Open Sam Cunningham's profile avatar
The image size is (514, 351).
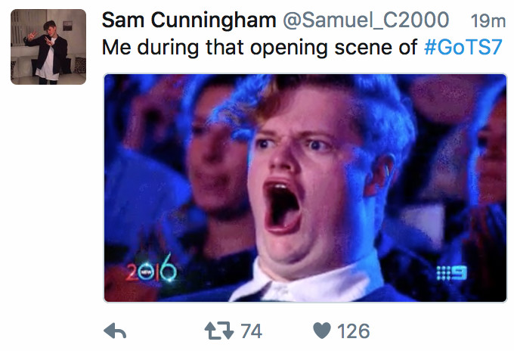[48, 47]
